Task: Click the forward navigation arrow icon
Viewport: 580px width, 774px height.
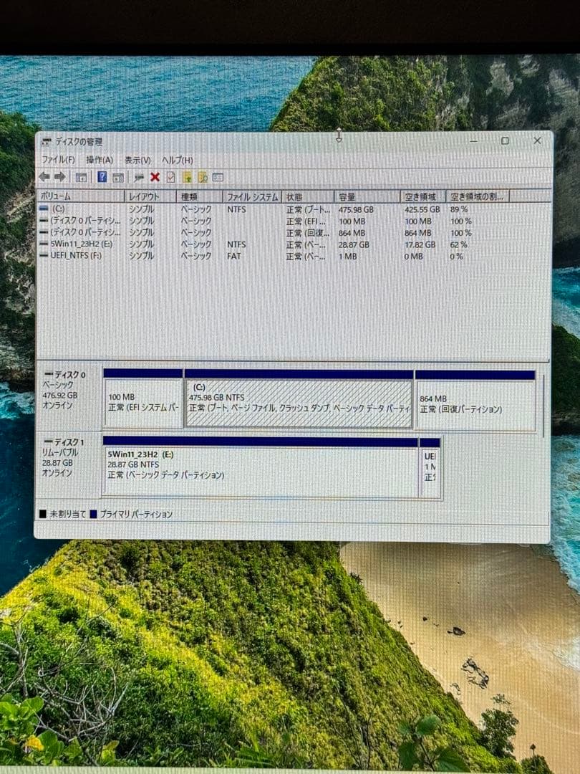Action: pos(61,178)
